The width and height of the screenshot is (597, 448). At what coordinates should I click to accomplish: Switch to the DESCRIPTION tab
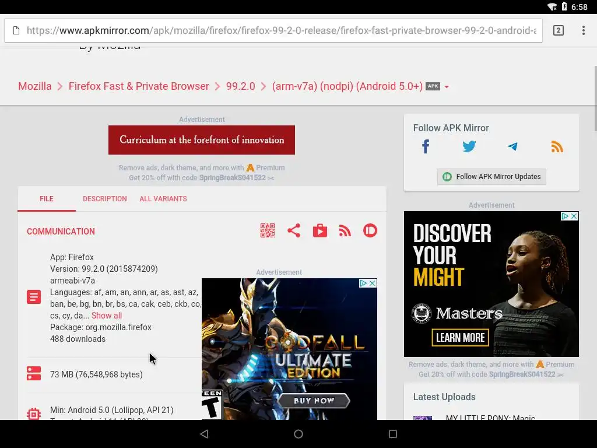[x=105, y=199]
